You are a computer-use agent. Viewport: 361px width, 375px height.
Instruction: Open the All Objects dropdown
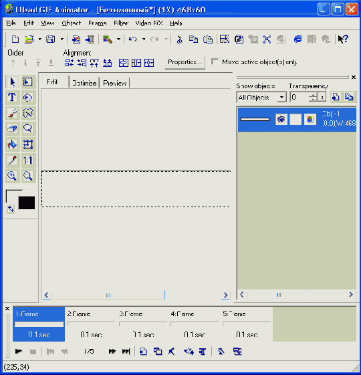(x=261, y=98)
